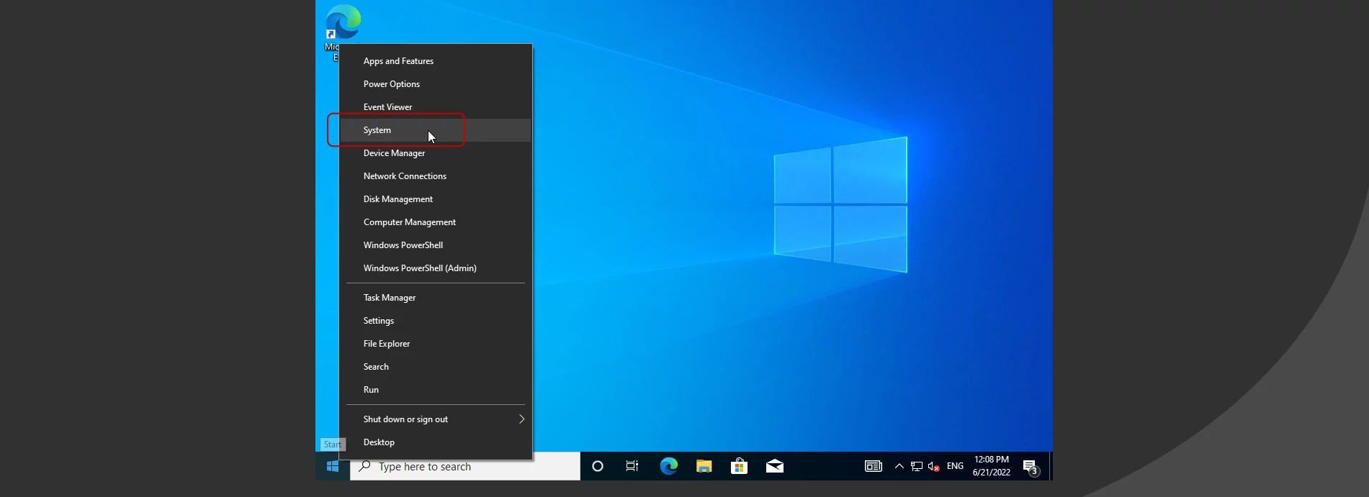Open File Explorer taskbar icon
The height and width of the screenshot is (497, 1369).
(x=704, y=466)
